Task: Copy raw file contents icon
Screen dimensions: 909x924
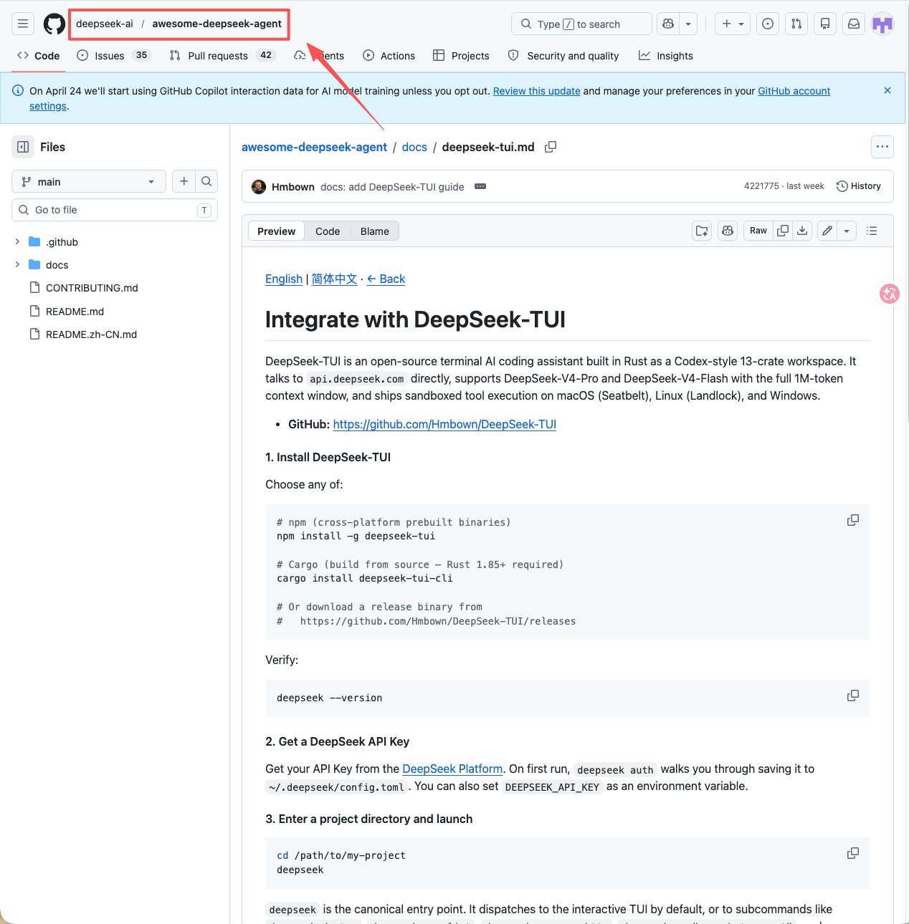Action: coord(783,231)
